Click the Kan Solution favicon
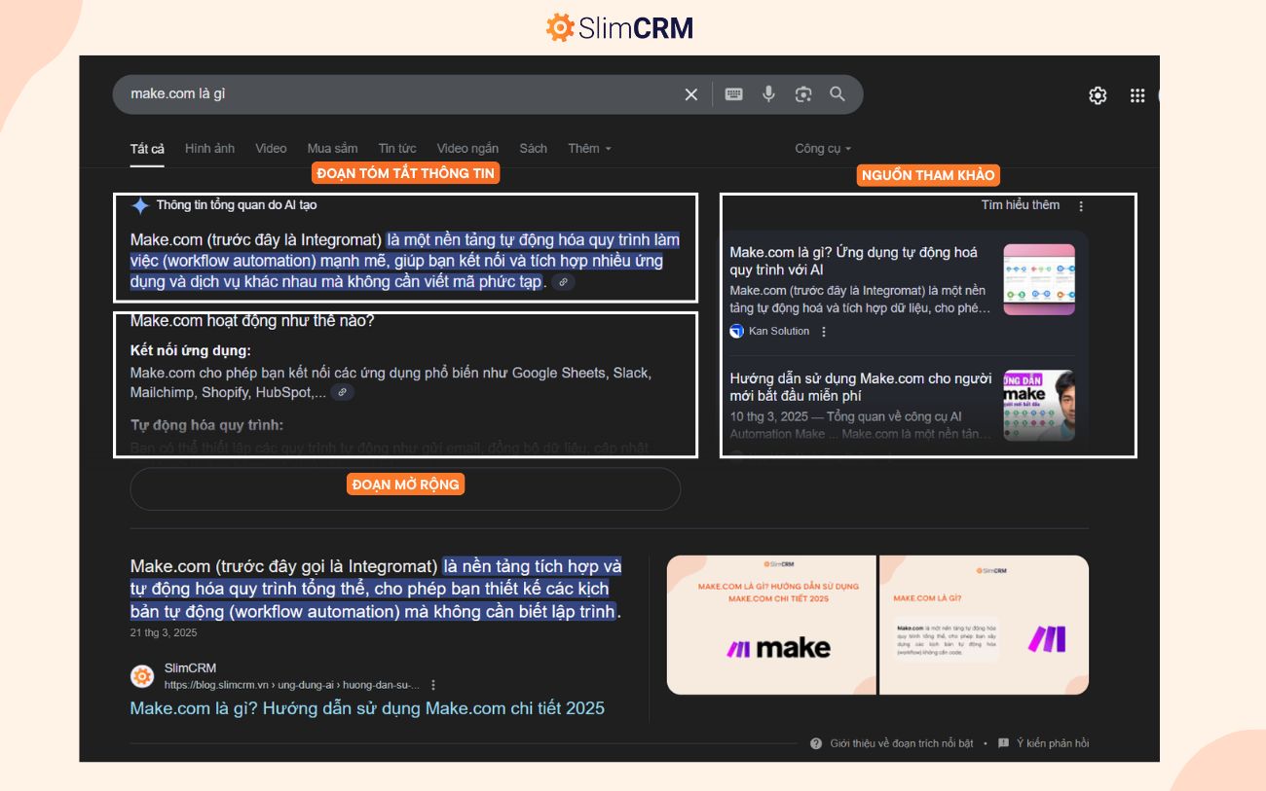This screenshot has height=791, width=1266. (x=737, y=331)
